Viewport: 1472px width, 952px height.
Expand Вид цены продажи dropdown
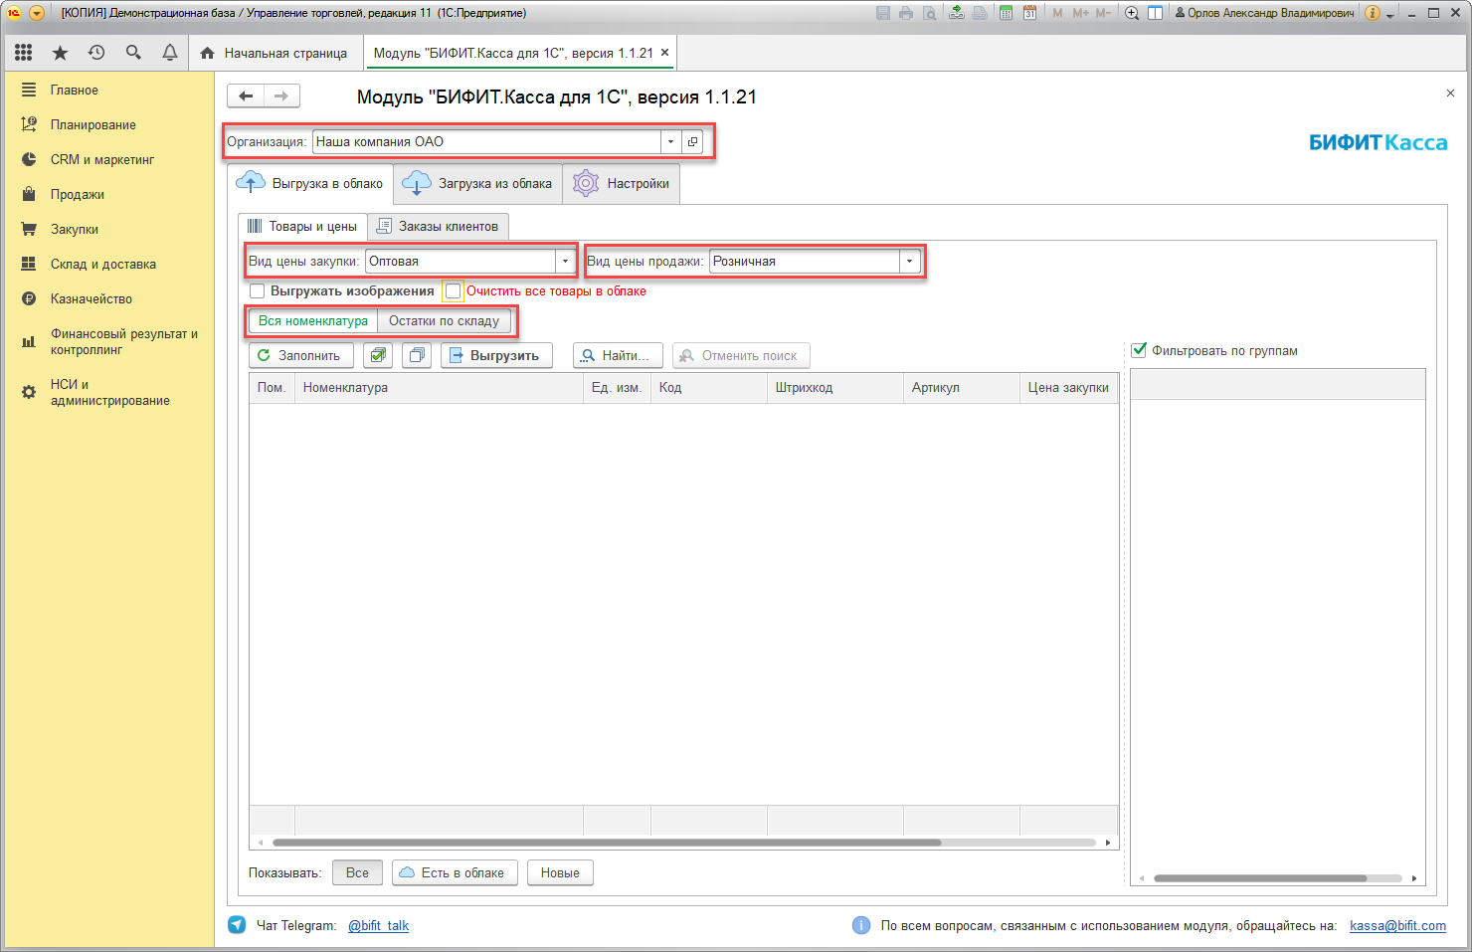[909, 261]
